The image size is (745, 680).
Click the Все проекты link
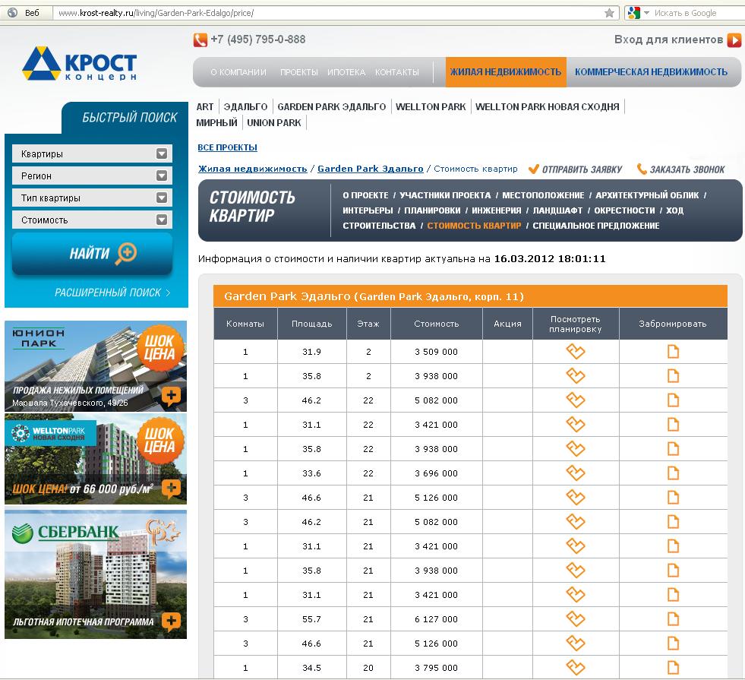228,147
